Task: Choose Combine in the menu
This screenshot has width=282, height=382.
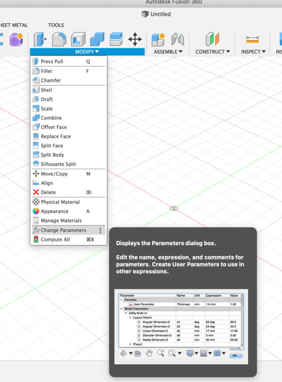Action: click(69, 118)
